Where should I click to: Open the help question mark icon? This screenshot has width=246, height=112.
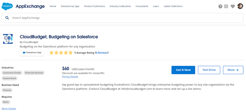(x=220, y=6)
